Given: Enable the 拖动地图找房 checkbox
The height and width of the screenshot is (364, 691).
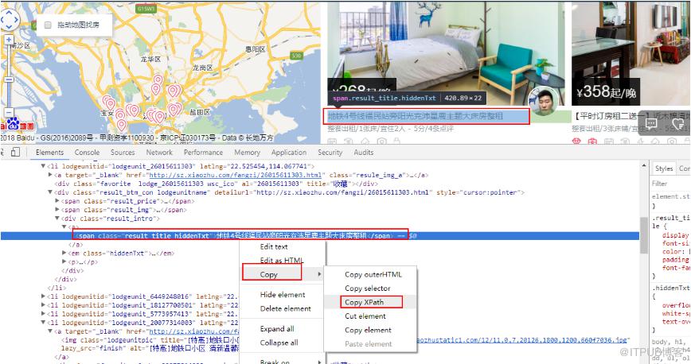Looking at the screenshot, I should point(48,25).
